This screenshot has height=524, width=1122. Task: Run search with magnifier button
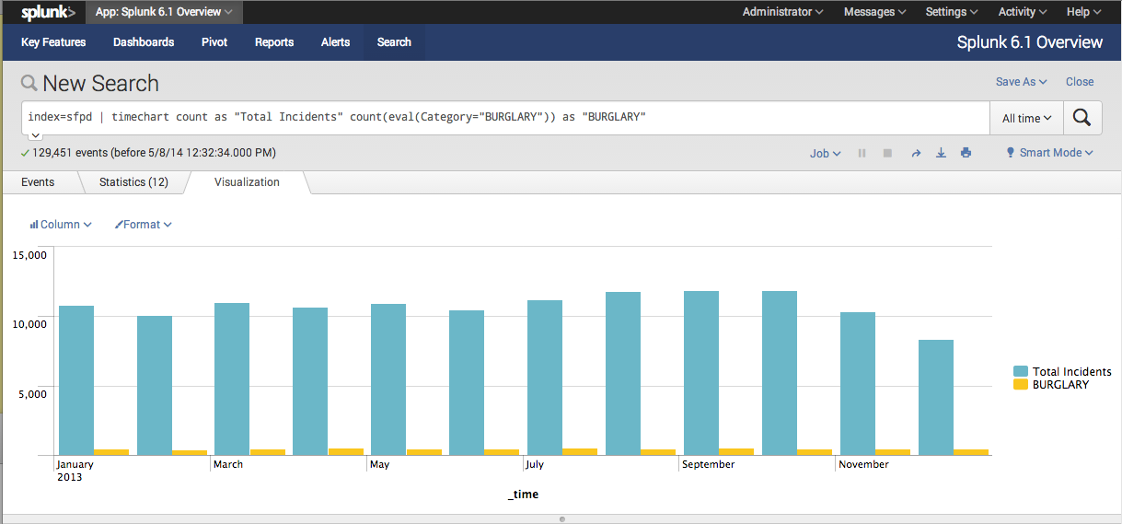pos(1082,118)
